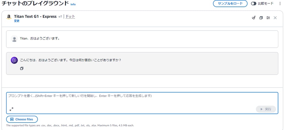Copy the Titan response using copy icon

pyautogui.click(x=22, y=68)
